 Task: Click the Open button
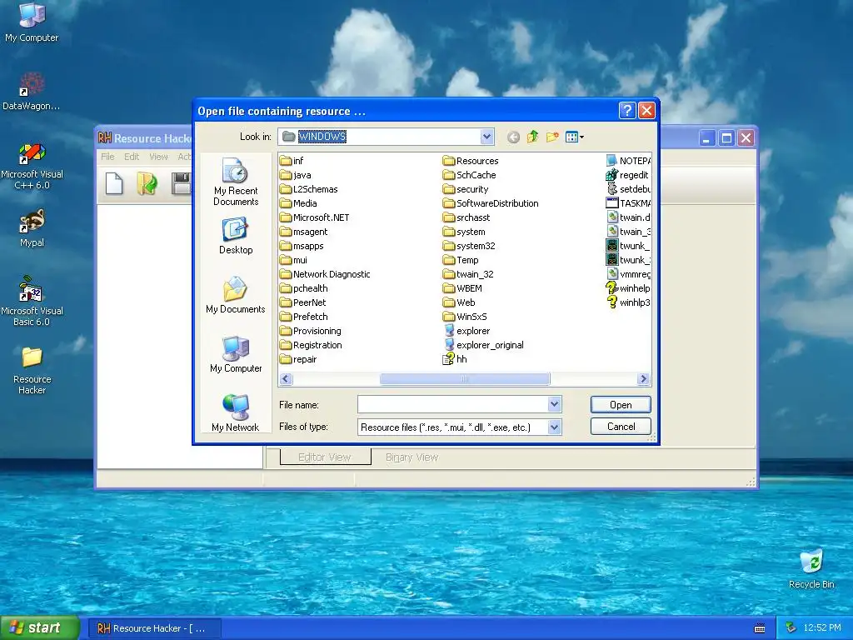click(621, 404)
